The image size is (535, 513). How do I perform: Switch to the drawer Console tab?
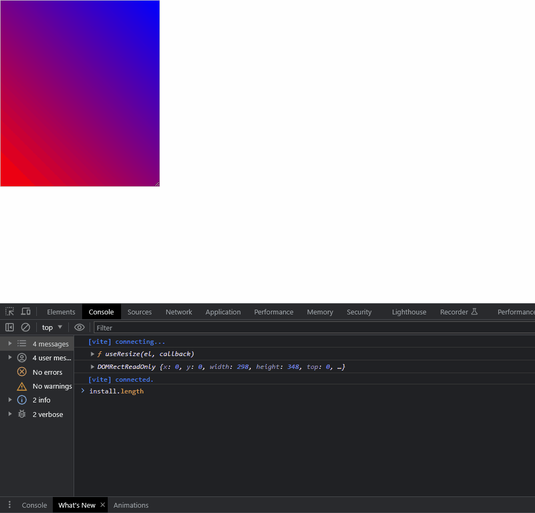pyautogui.click(x=35, y=505)
